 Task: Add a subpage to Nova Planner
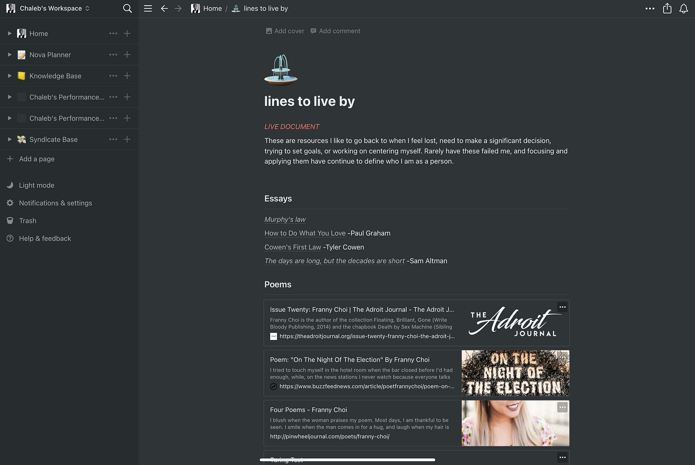pyautogui.click(x=127, y=55)
